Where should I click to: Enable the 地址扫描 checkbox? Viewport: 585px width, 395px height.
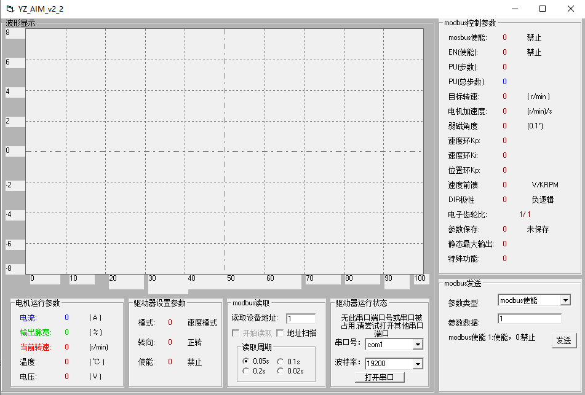click(280, 333)
